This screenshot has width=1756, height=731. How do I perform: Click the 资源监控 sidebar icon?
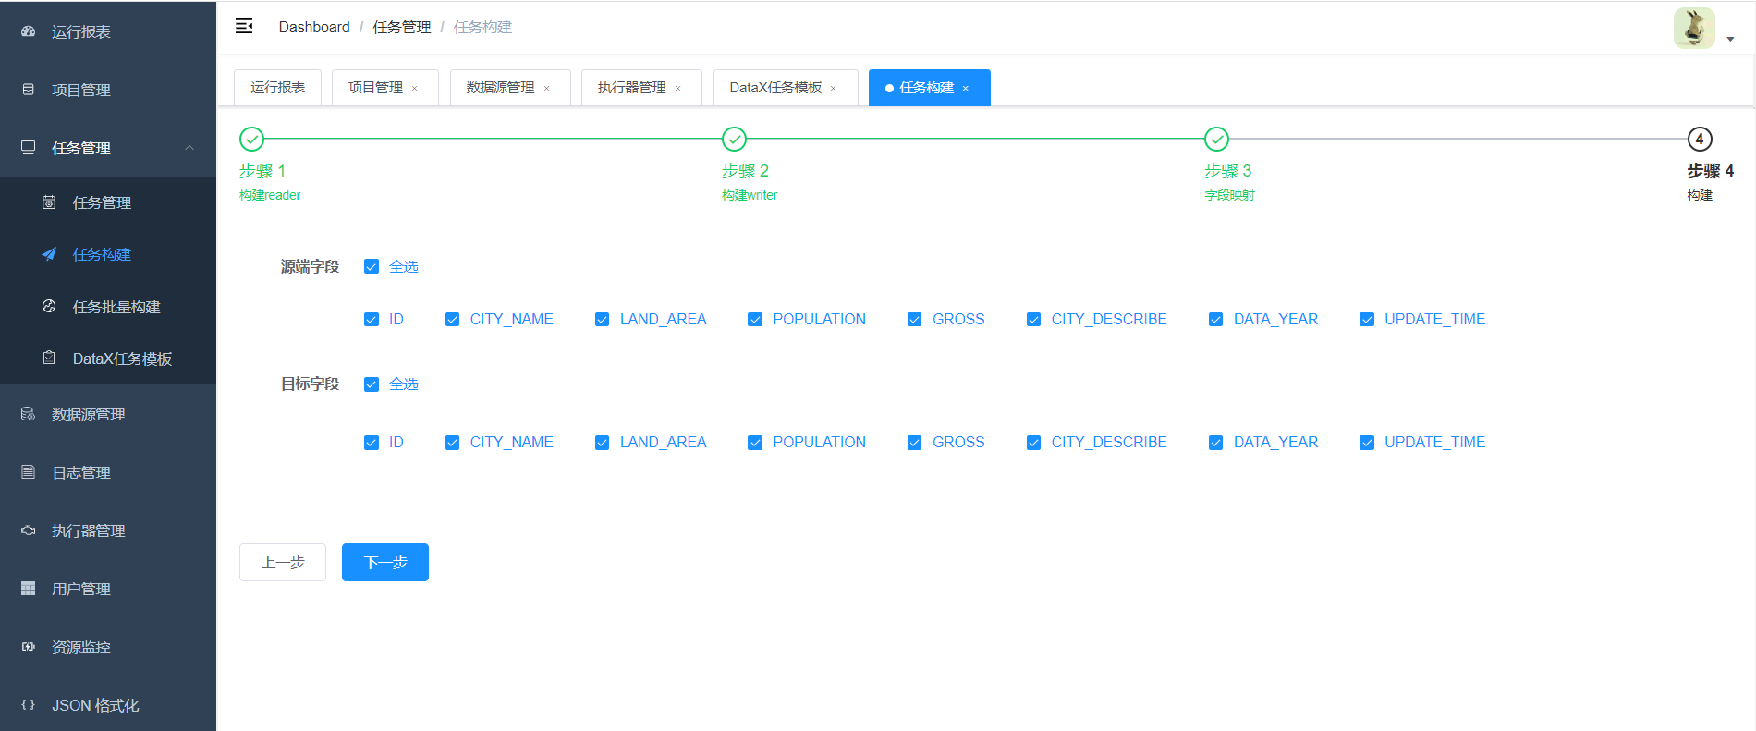(x=28, y=647)
